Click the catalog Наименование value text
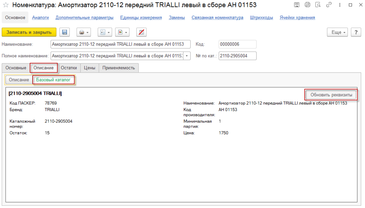This screenshot has width=365, height=208. [x=283, y=103]
